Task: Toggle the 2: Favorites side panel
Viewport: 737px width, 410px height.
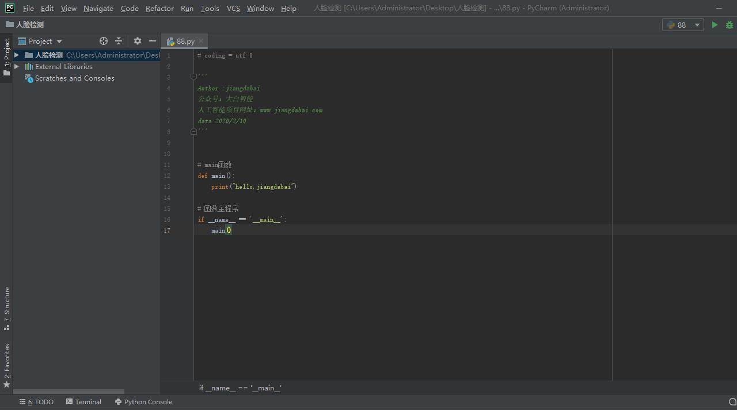Action: (x=7, y=365)
